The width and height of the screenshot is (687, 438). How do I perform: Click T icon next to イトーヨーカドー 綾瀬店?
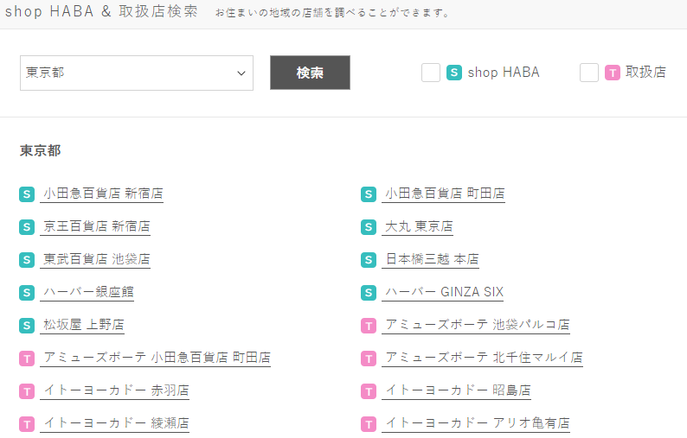[27, 424]
